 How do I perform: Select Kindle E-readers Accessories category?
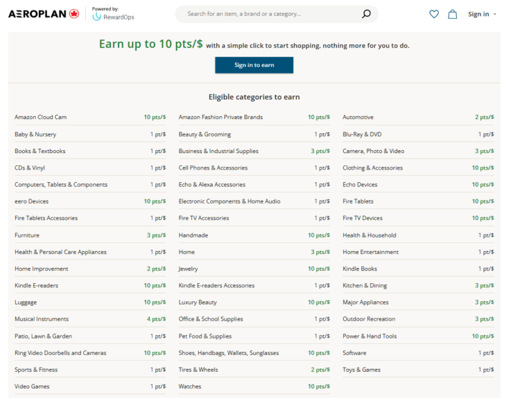click(216, 285)
